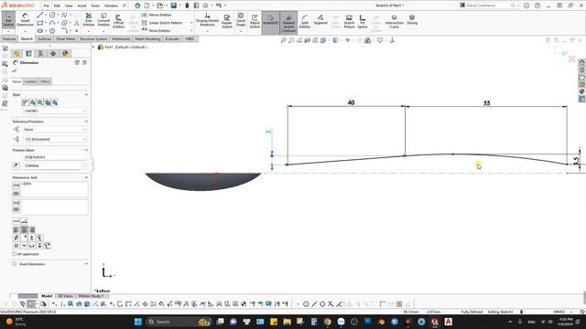Click the dimension name field D3@Sketch3
This screenshot has height=329, width=586.
coord(55,157)
